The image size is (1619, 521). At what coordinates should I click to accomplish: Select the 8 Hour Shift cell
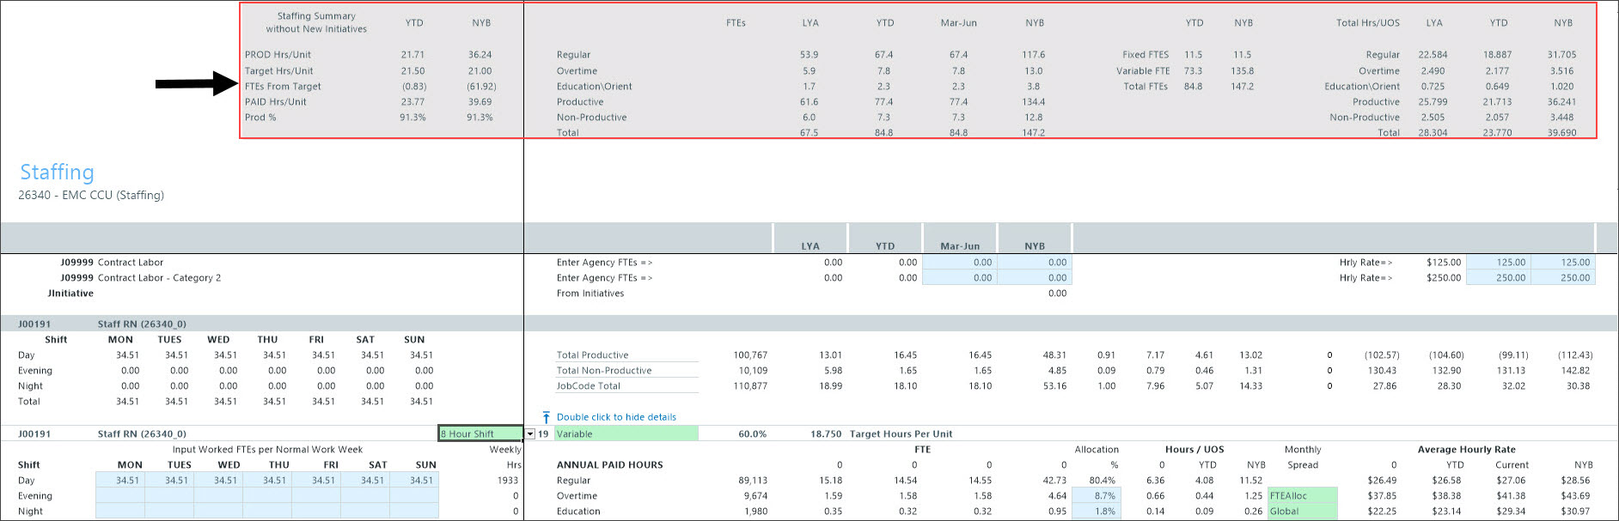[x=480, y=434]
